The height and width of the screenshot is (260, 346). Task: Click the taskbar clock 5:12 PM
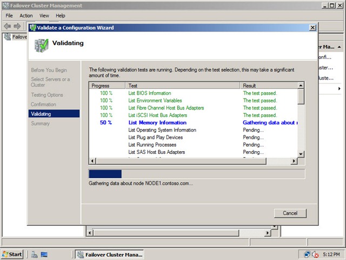click(x=331, y=255)
